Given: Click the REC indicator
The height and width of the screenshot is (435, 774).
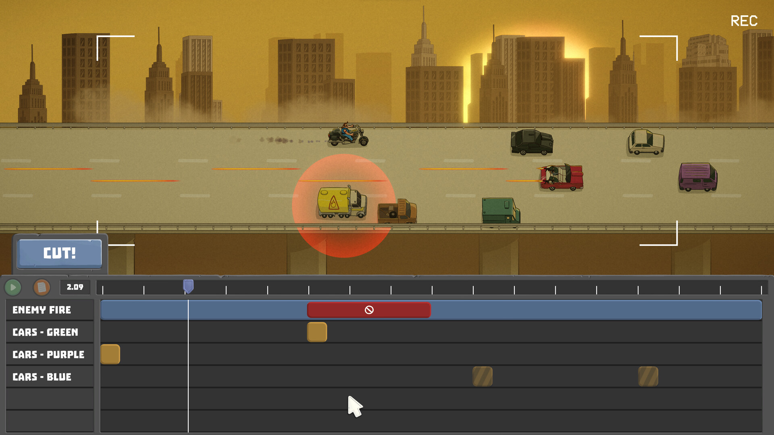Looking at the screenshot, I should 744,21.
